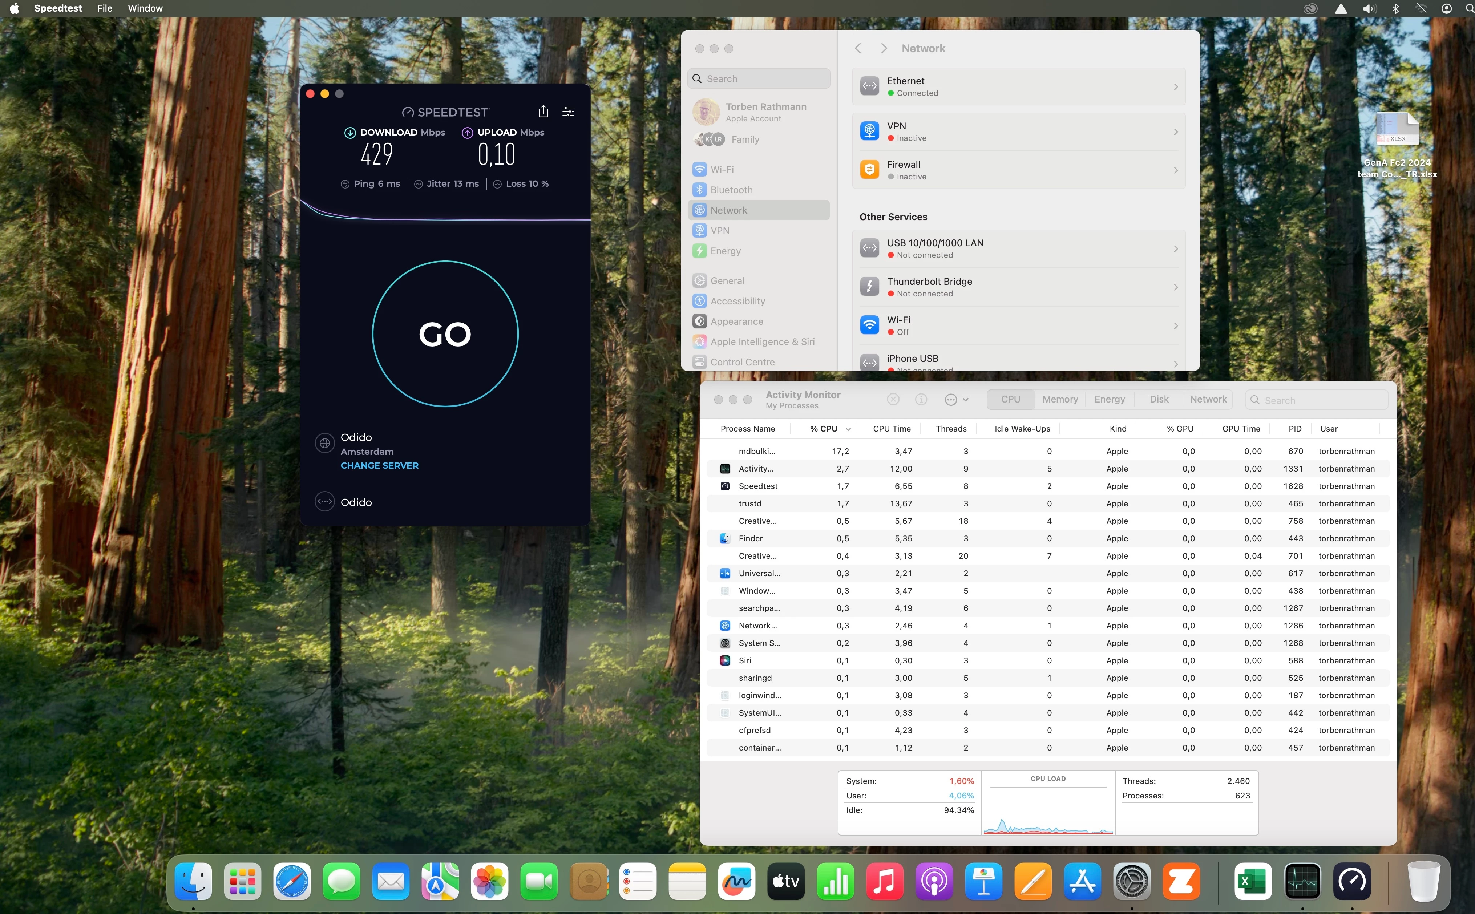Click Activity Monitor inspect info icon

(x=921, y=400)
